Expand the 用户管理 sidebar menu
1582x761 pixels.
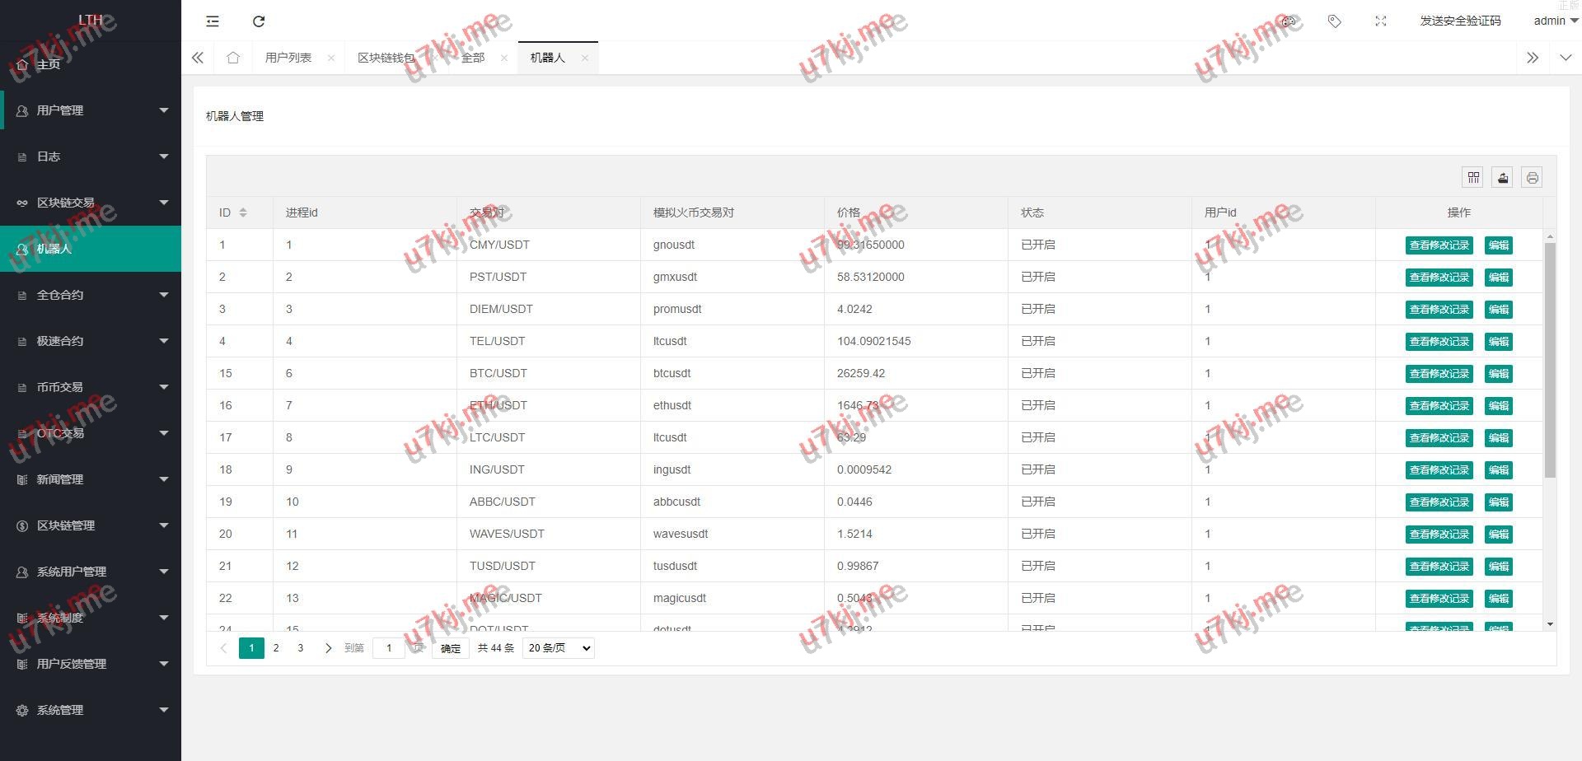[91, 110]
